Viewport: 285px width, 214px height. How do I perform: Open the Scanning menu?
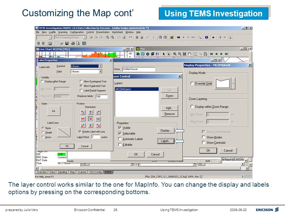click(x=63, y=32)
